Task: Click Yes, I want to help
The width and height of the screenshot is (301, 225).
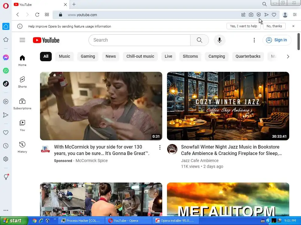Action: (243, 26)
